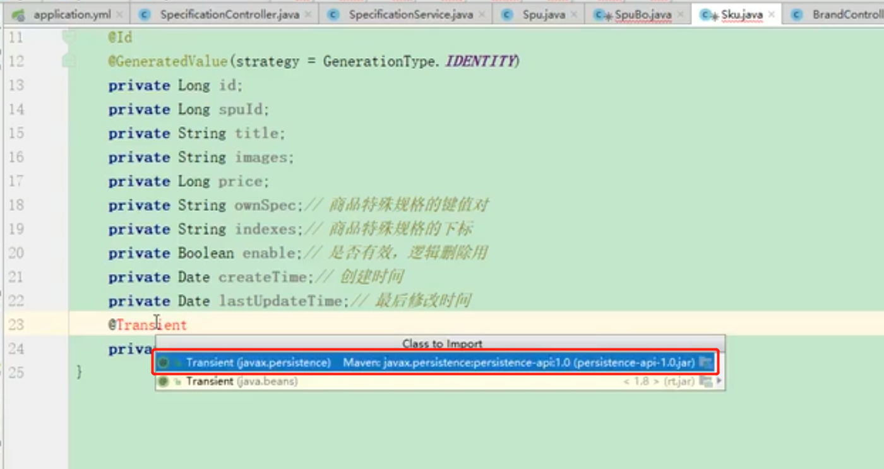The image size is (884, 469).
Task: Click the @GeneratedValue annotation
Action: [167, 61]
